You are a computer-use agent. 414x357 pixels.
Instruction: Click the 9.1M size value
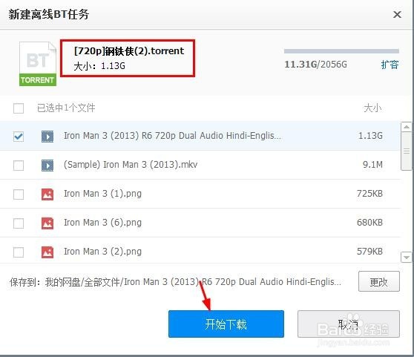click(x=372, y=165)
